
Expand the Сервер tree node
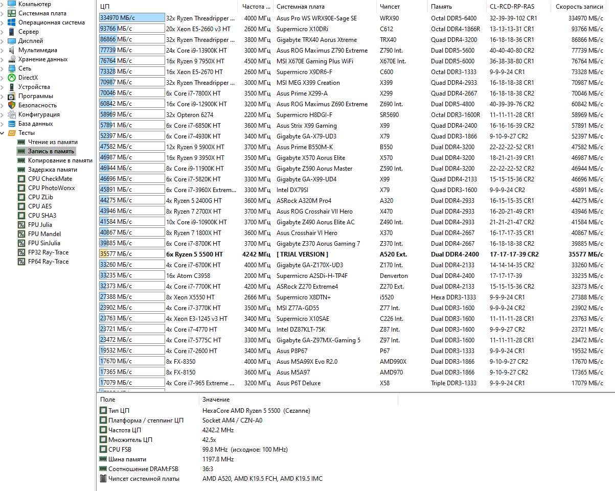click(x=3, y=32)
